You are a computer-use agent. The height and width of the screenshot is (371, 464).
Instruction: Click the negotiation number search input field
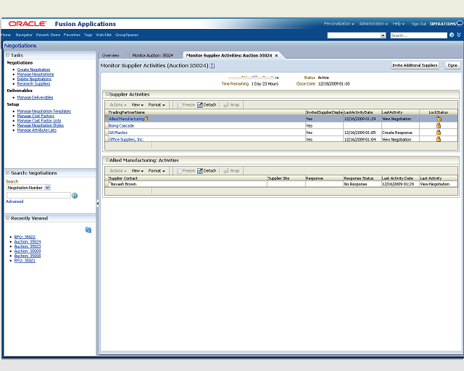(38, 195)
